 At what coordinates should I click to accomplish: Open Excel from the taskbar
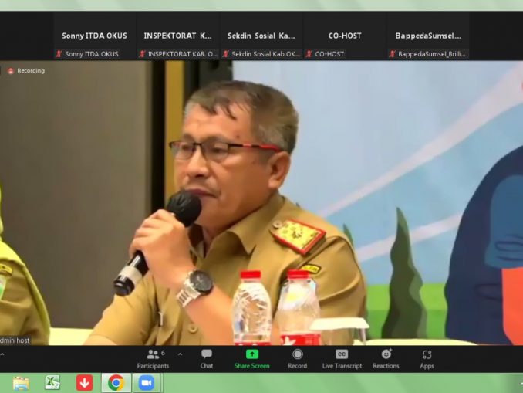(x=52, y=383)
